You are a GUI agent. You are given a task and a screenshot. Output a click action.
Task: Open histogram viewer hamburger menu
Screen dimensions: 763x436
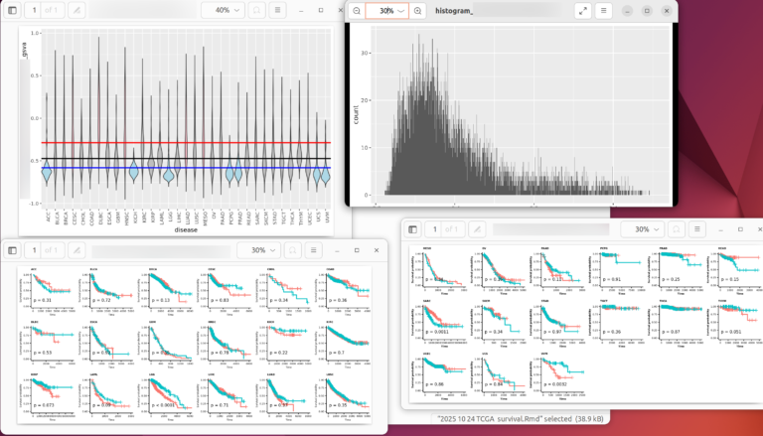[602, 10]
